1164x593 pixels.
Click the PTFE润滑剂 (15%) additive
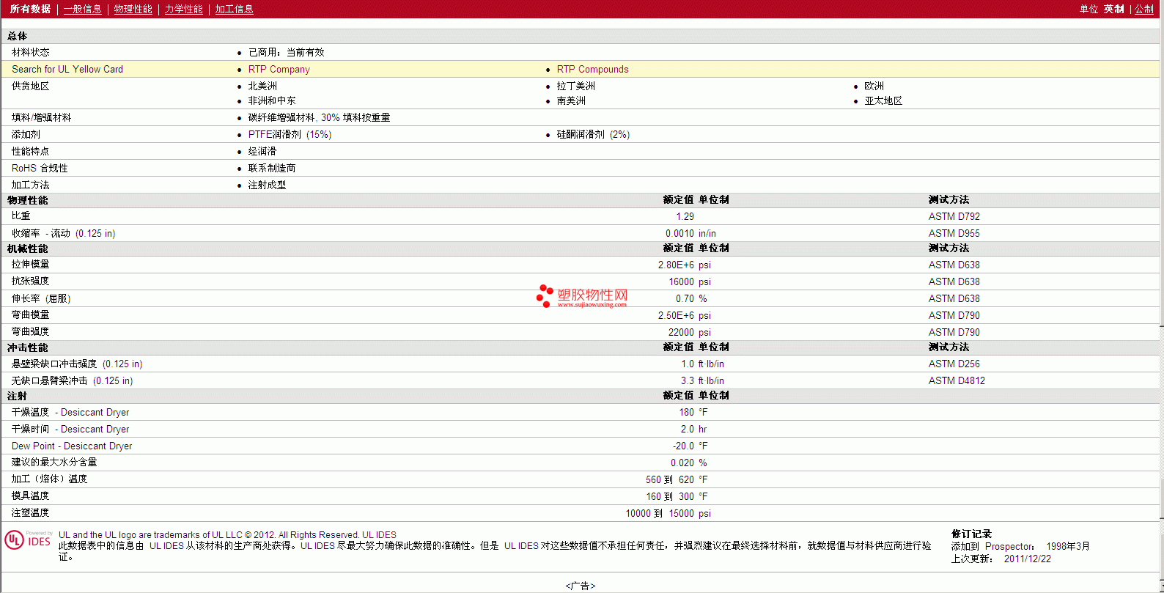[290, 134]
